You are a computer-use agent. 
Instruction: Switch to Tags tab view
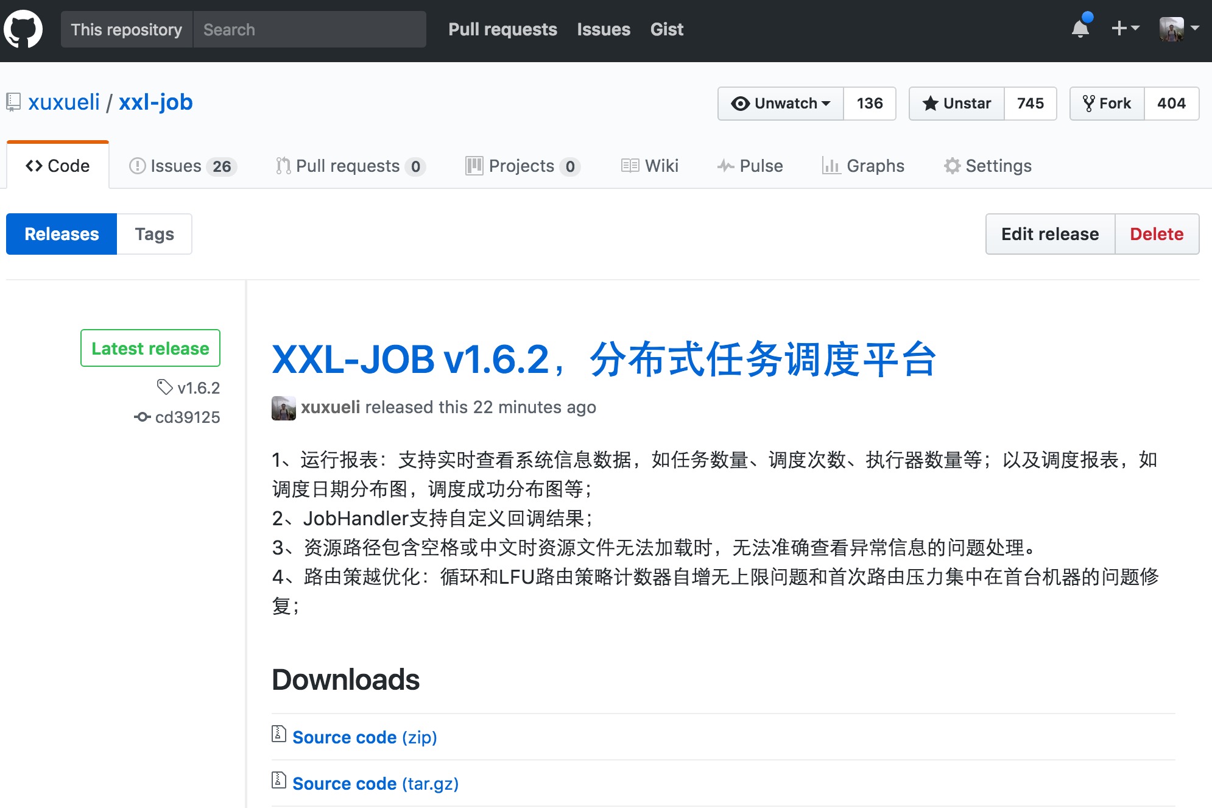pyautogui.click(x=155, y=235)
